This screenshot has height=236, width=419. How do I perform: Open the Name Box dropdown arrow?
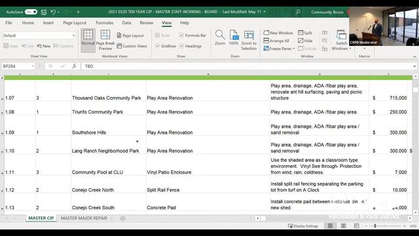(33, 66)
